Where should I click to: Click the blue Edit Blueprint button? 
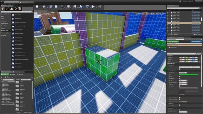[196, 41]
